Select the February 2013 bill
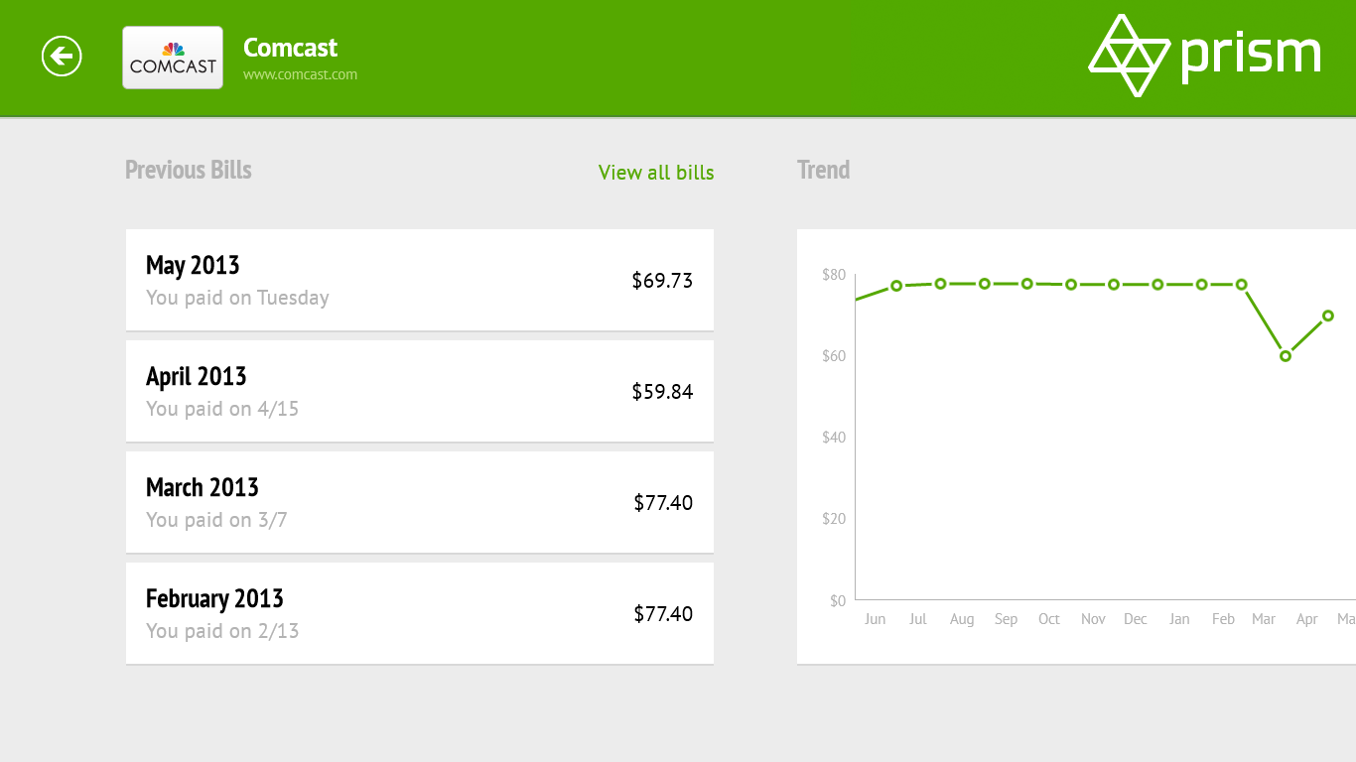The height and width of the screenshot is (762, 1356). point(419,613)
